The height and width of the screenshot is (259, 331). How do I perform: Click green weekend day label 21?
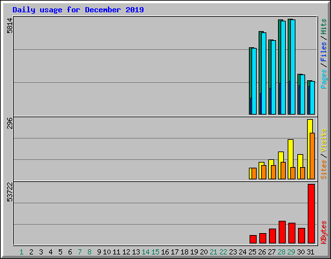213,252
